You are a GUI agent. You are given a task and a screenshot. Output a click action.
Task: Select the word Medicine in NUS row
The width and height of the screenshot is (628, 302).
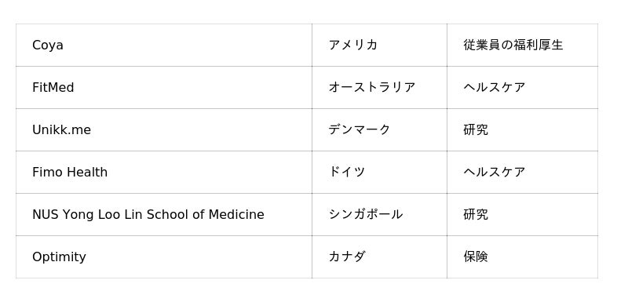click(236, 215)
